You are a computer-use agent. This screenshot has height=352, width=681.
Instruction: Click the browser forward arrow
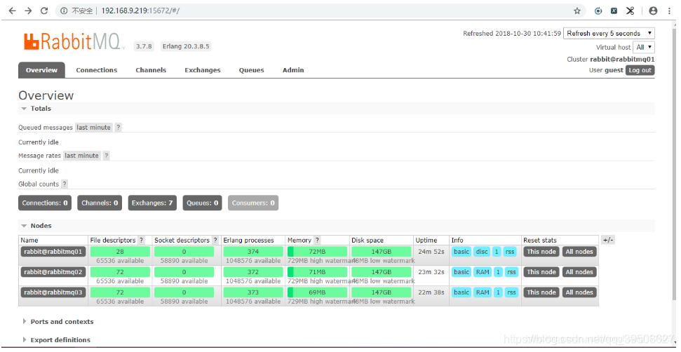(x=28, y=11)
